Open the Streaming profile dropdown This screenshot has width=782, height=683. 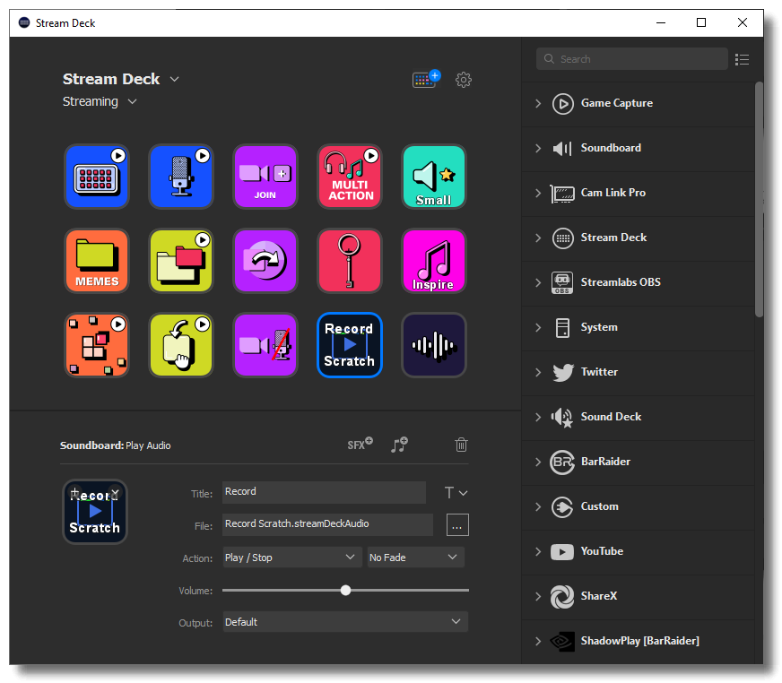click(132, 101)
